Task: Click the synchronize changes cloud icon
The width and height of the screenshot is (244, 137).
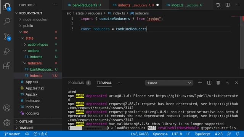Action: click(x=27, y=134)
